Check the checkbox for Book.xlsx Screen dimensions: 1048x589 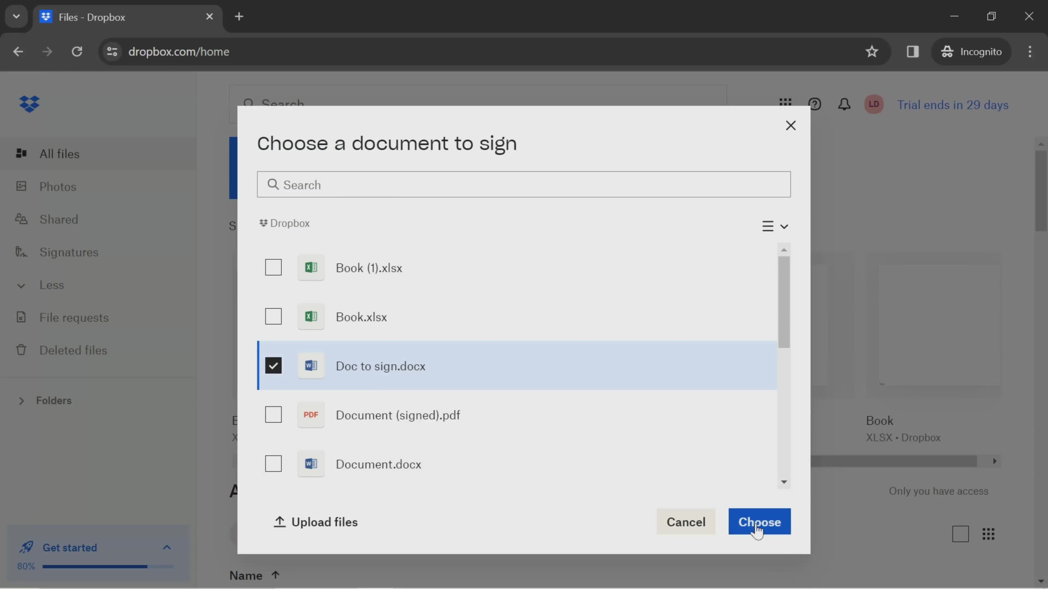pyautogui.click(x=273, y=316)
